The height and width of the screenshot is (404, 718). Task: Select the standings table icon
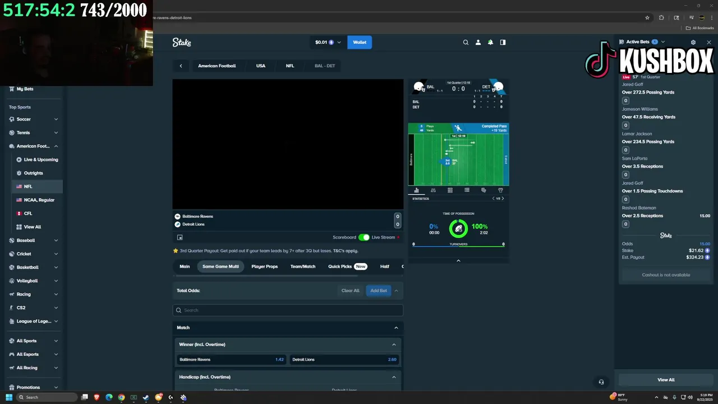coord(450,190)
